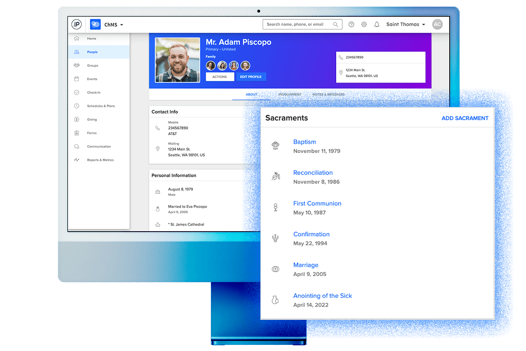Viewport: 526px width, 351px height.
Task: Click the Actions button
Action: (x=220, y=77)
